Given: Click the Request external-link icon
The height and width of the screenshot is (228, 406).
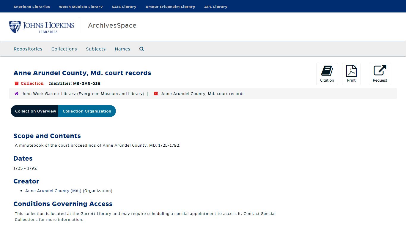Looking at the screenshot, I should click(380, 70).
